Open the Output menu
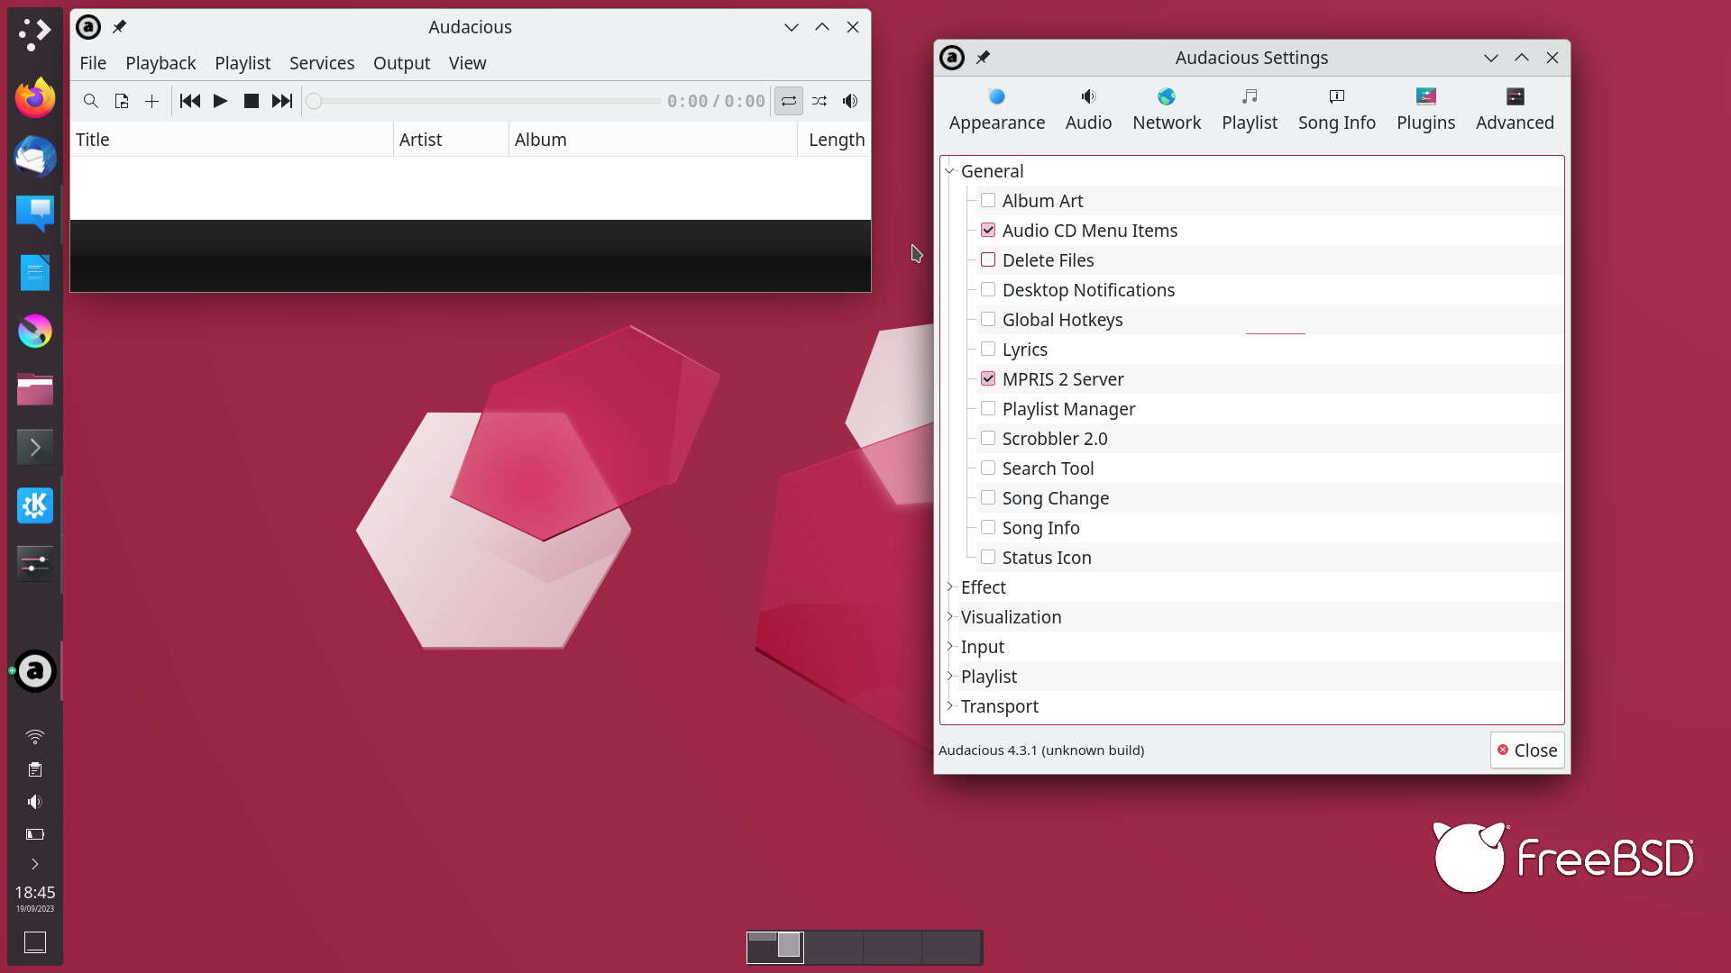This screenshot has width=1731, height=973. [x=401, y=63]
